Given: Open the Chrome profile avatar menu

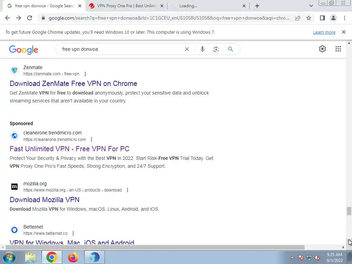Looking at the screenshot, I should [333, 18].
